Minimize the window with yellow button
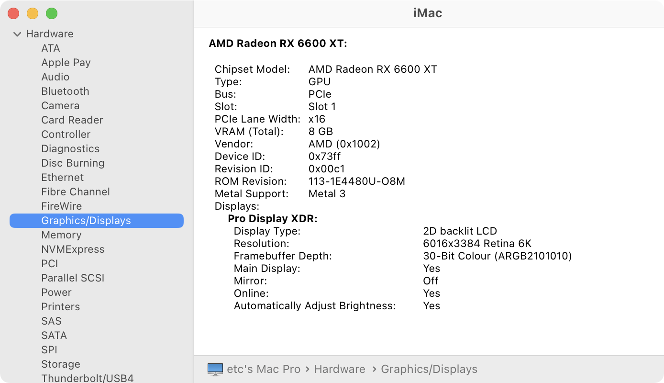 click(x=33, y=13)
